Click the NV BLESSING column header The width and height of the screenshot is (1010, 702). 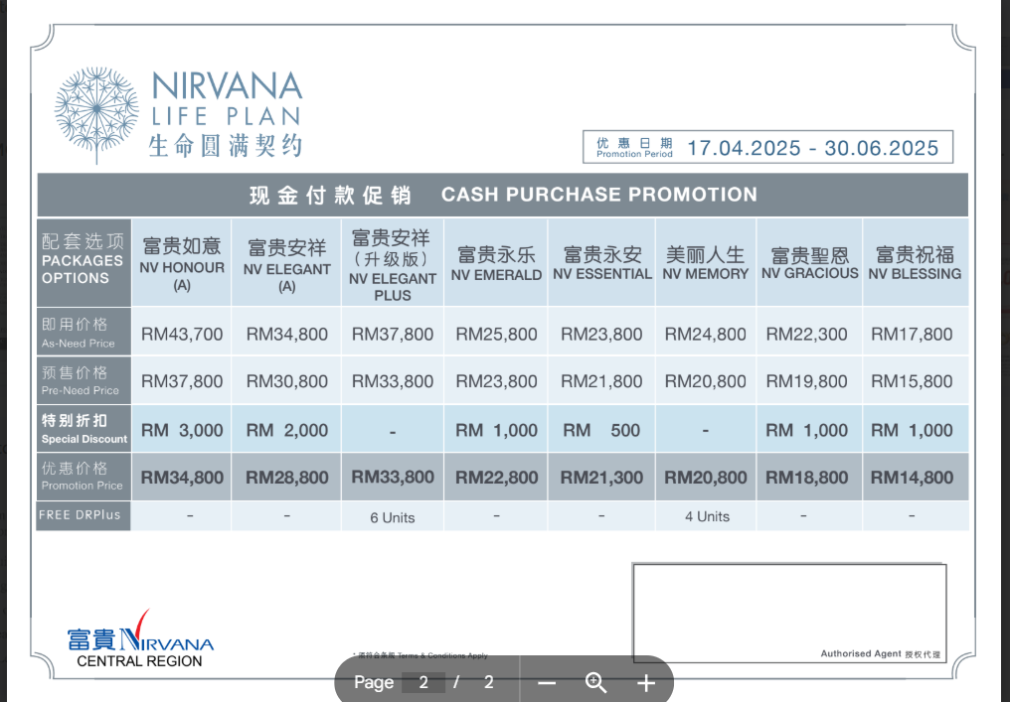pos(915,263)
